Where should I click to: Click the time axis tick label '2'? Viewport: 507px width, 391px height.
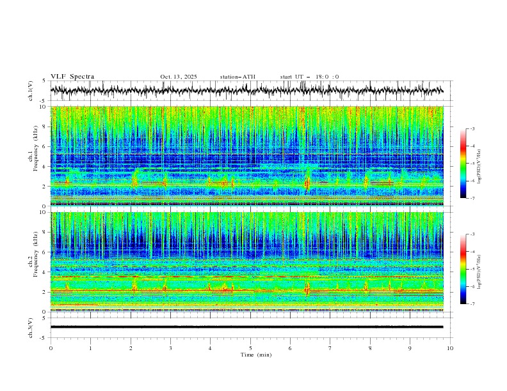131,348
